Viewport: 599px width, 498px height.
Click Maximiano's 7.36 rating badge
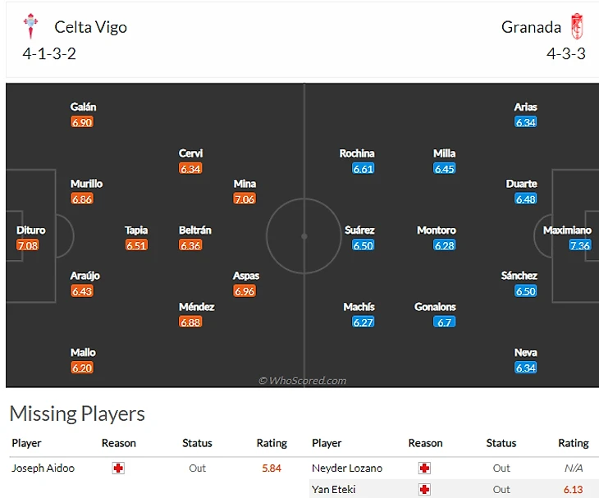click(579, 245)
